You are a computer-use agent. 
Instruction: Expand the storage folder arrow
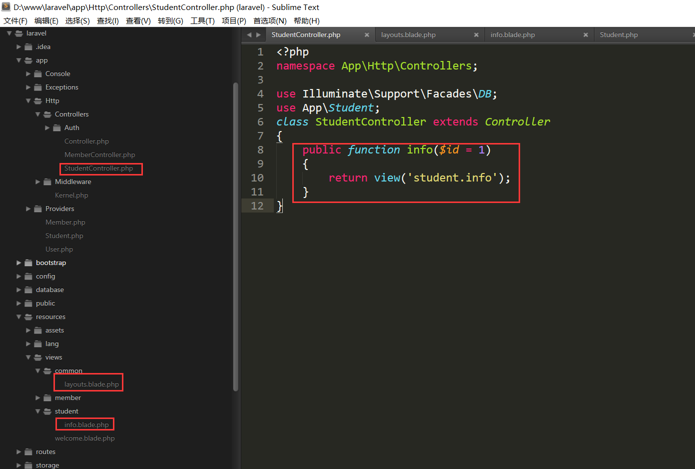tap(18, 465)
